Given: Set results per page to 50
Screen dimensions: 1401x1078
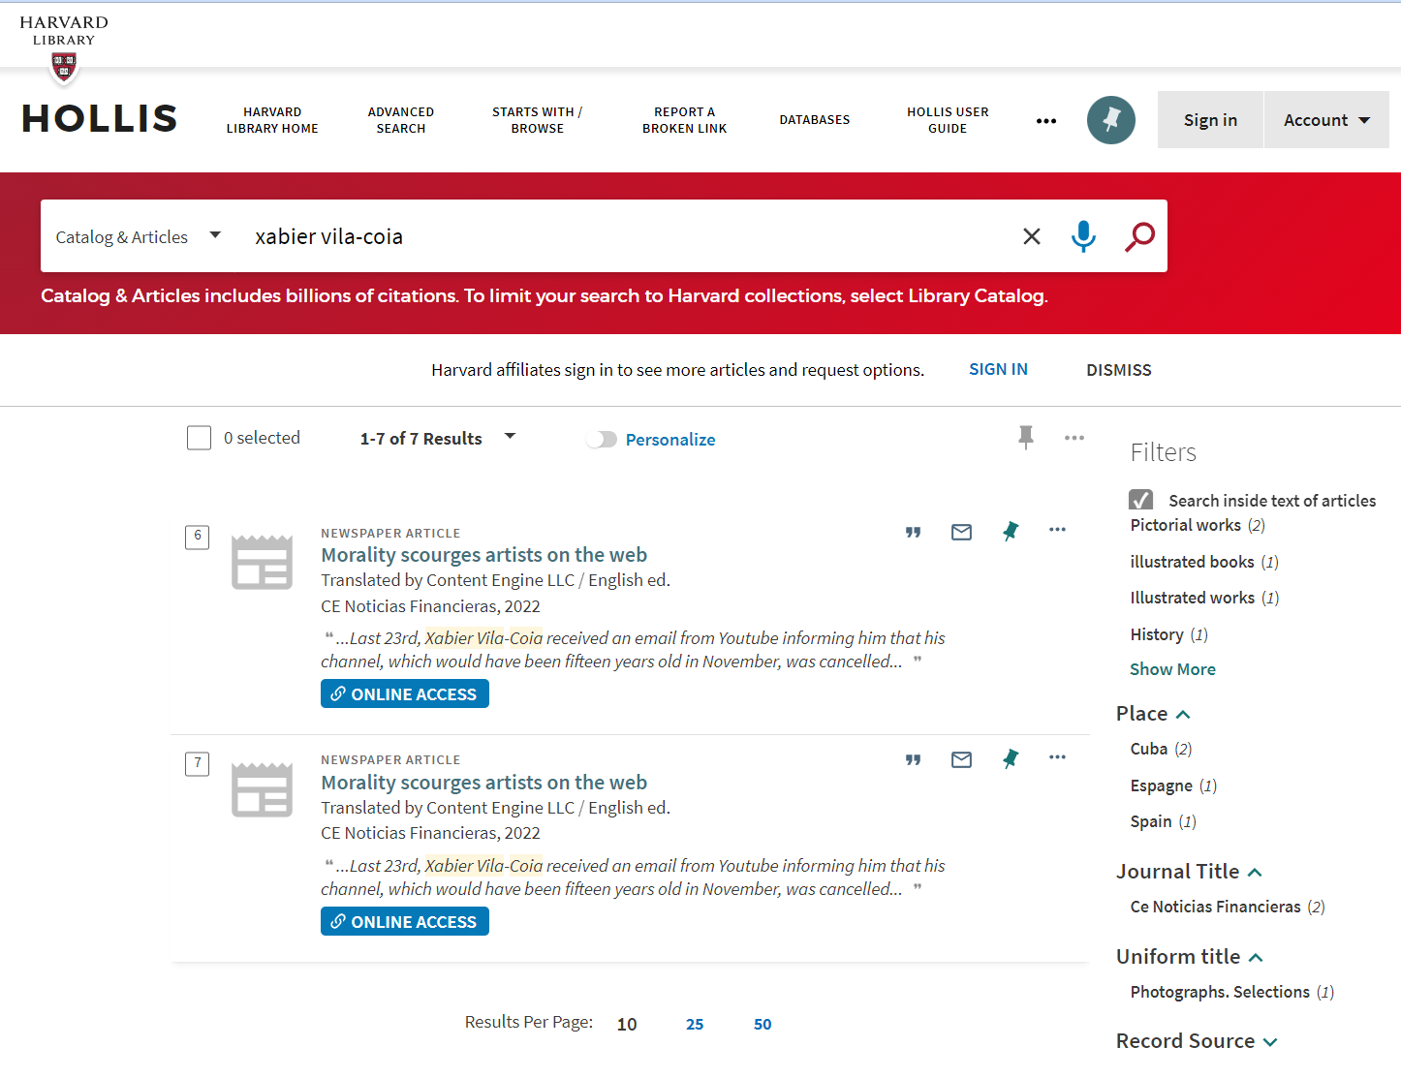Looking at the screenshot, I should [x=763, y=1024].
